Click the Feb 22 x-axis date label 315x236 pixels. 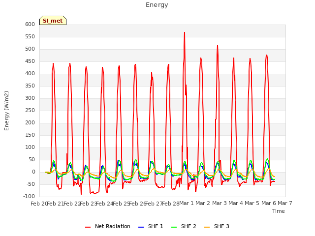72,204
